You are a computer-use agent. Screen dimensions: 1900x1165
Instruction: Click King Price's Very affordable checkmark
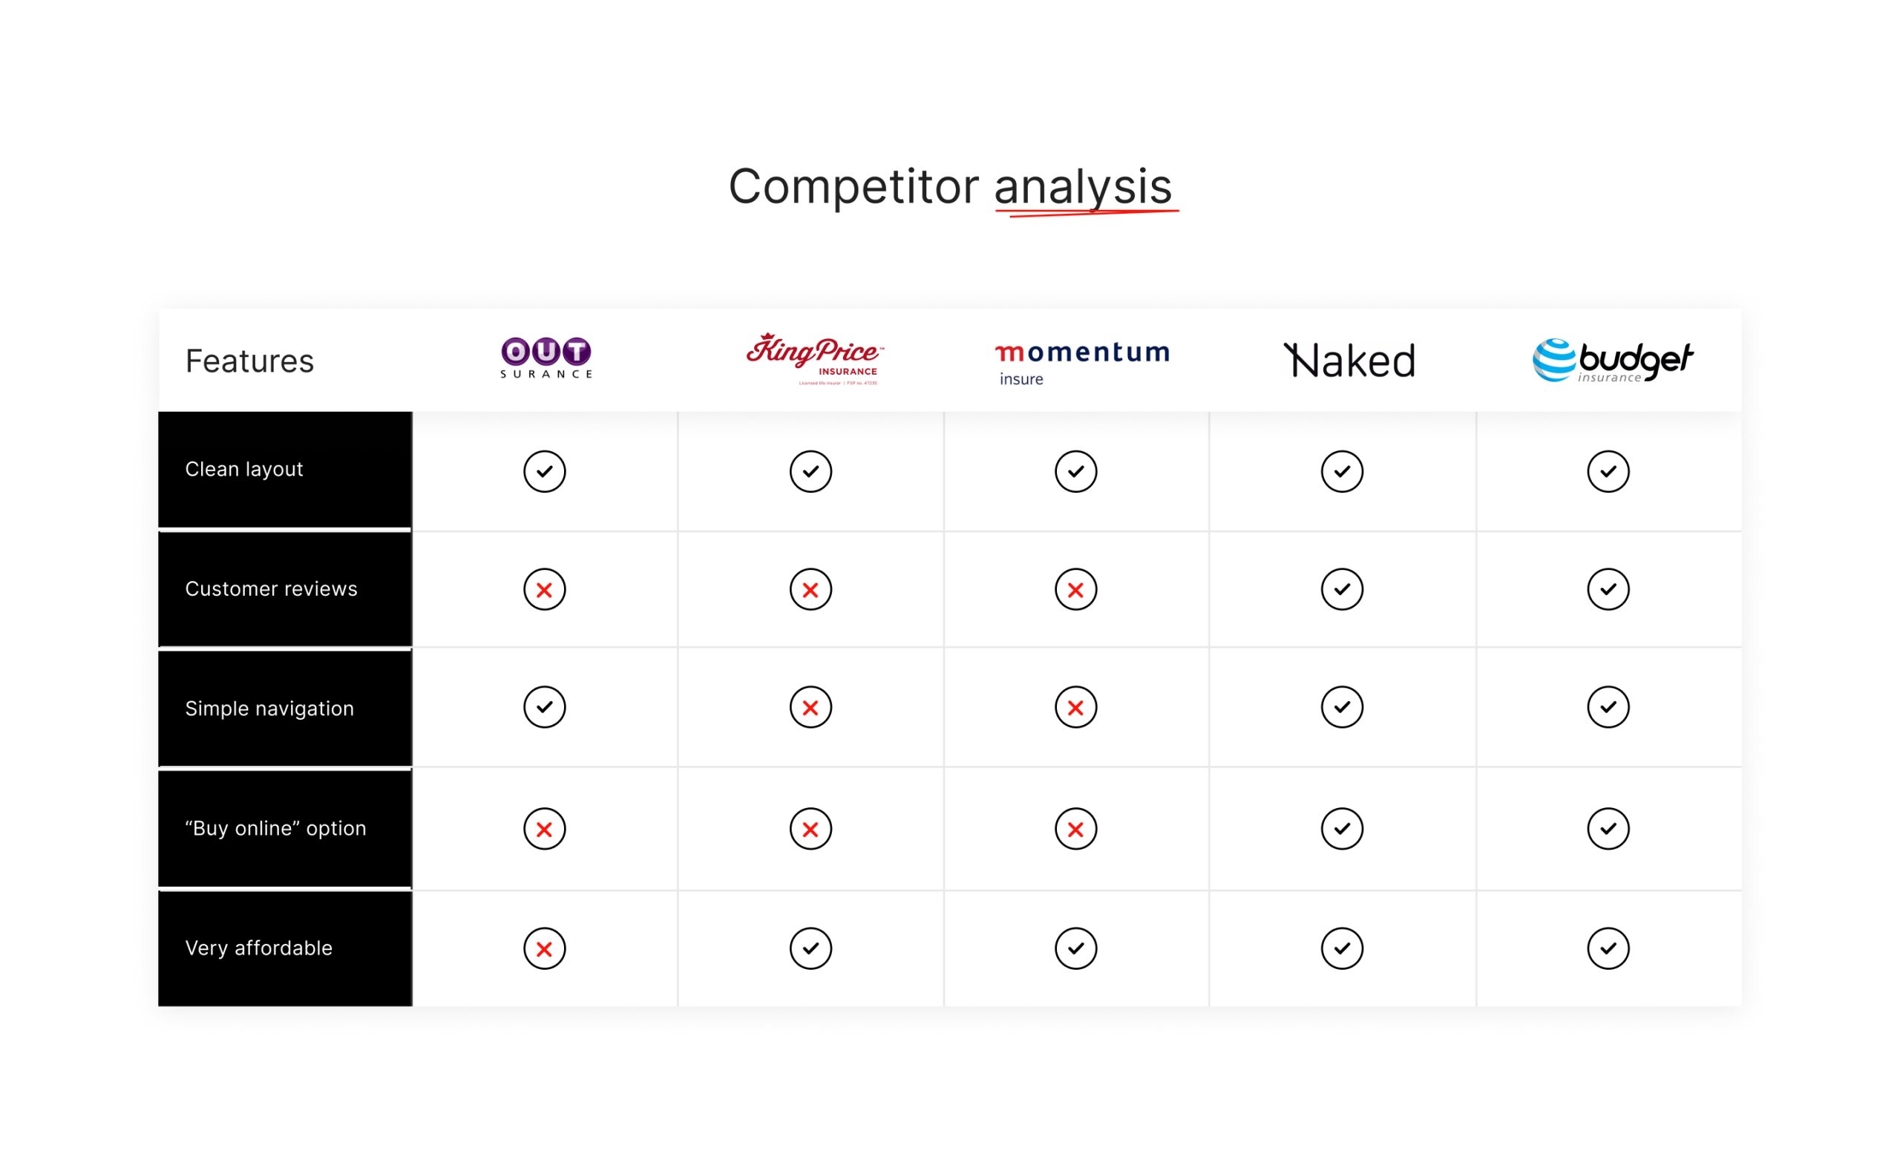[810, 948]
